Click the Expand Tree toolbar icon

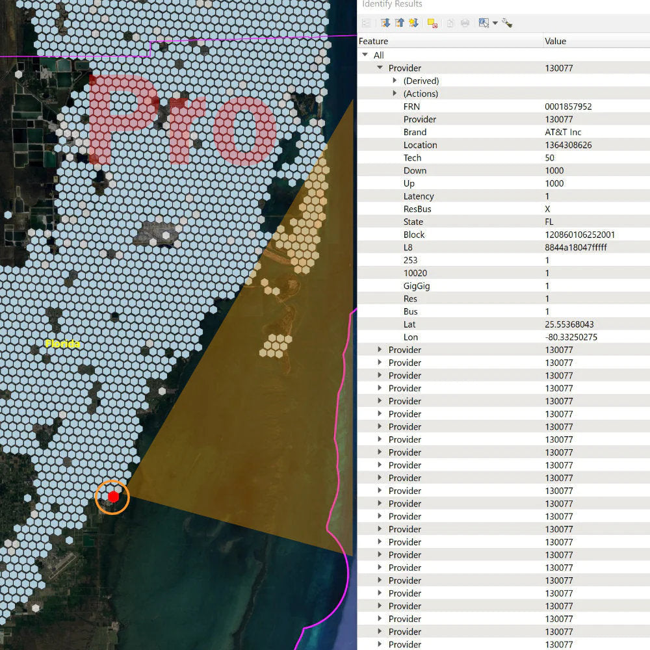385,23
